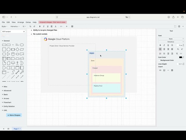Insert numbered list
This screenshot has width=186, height=140.
[160, 54]
